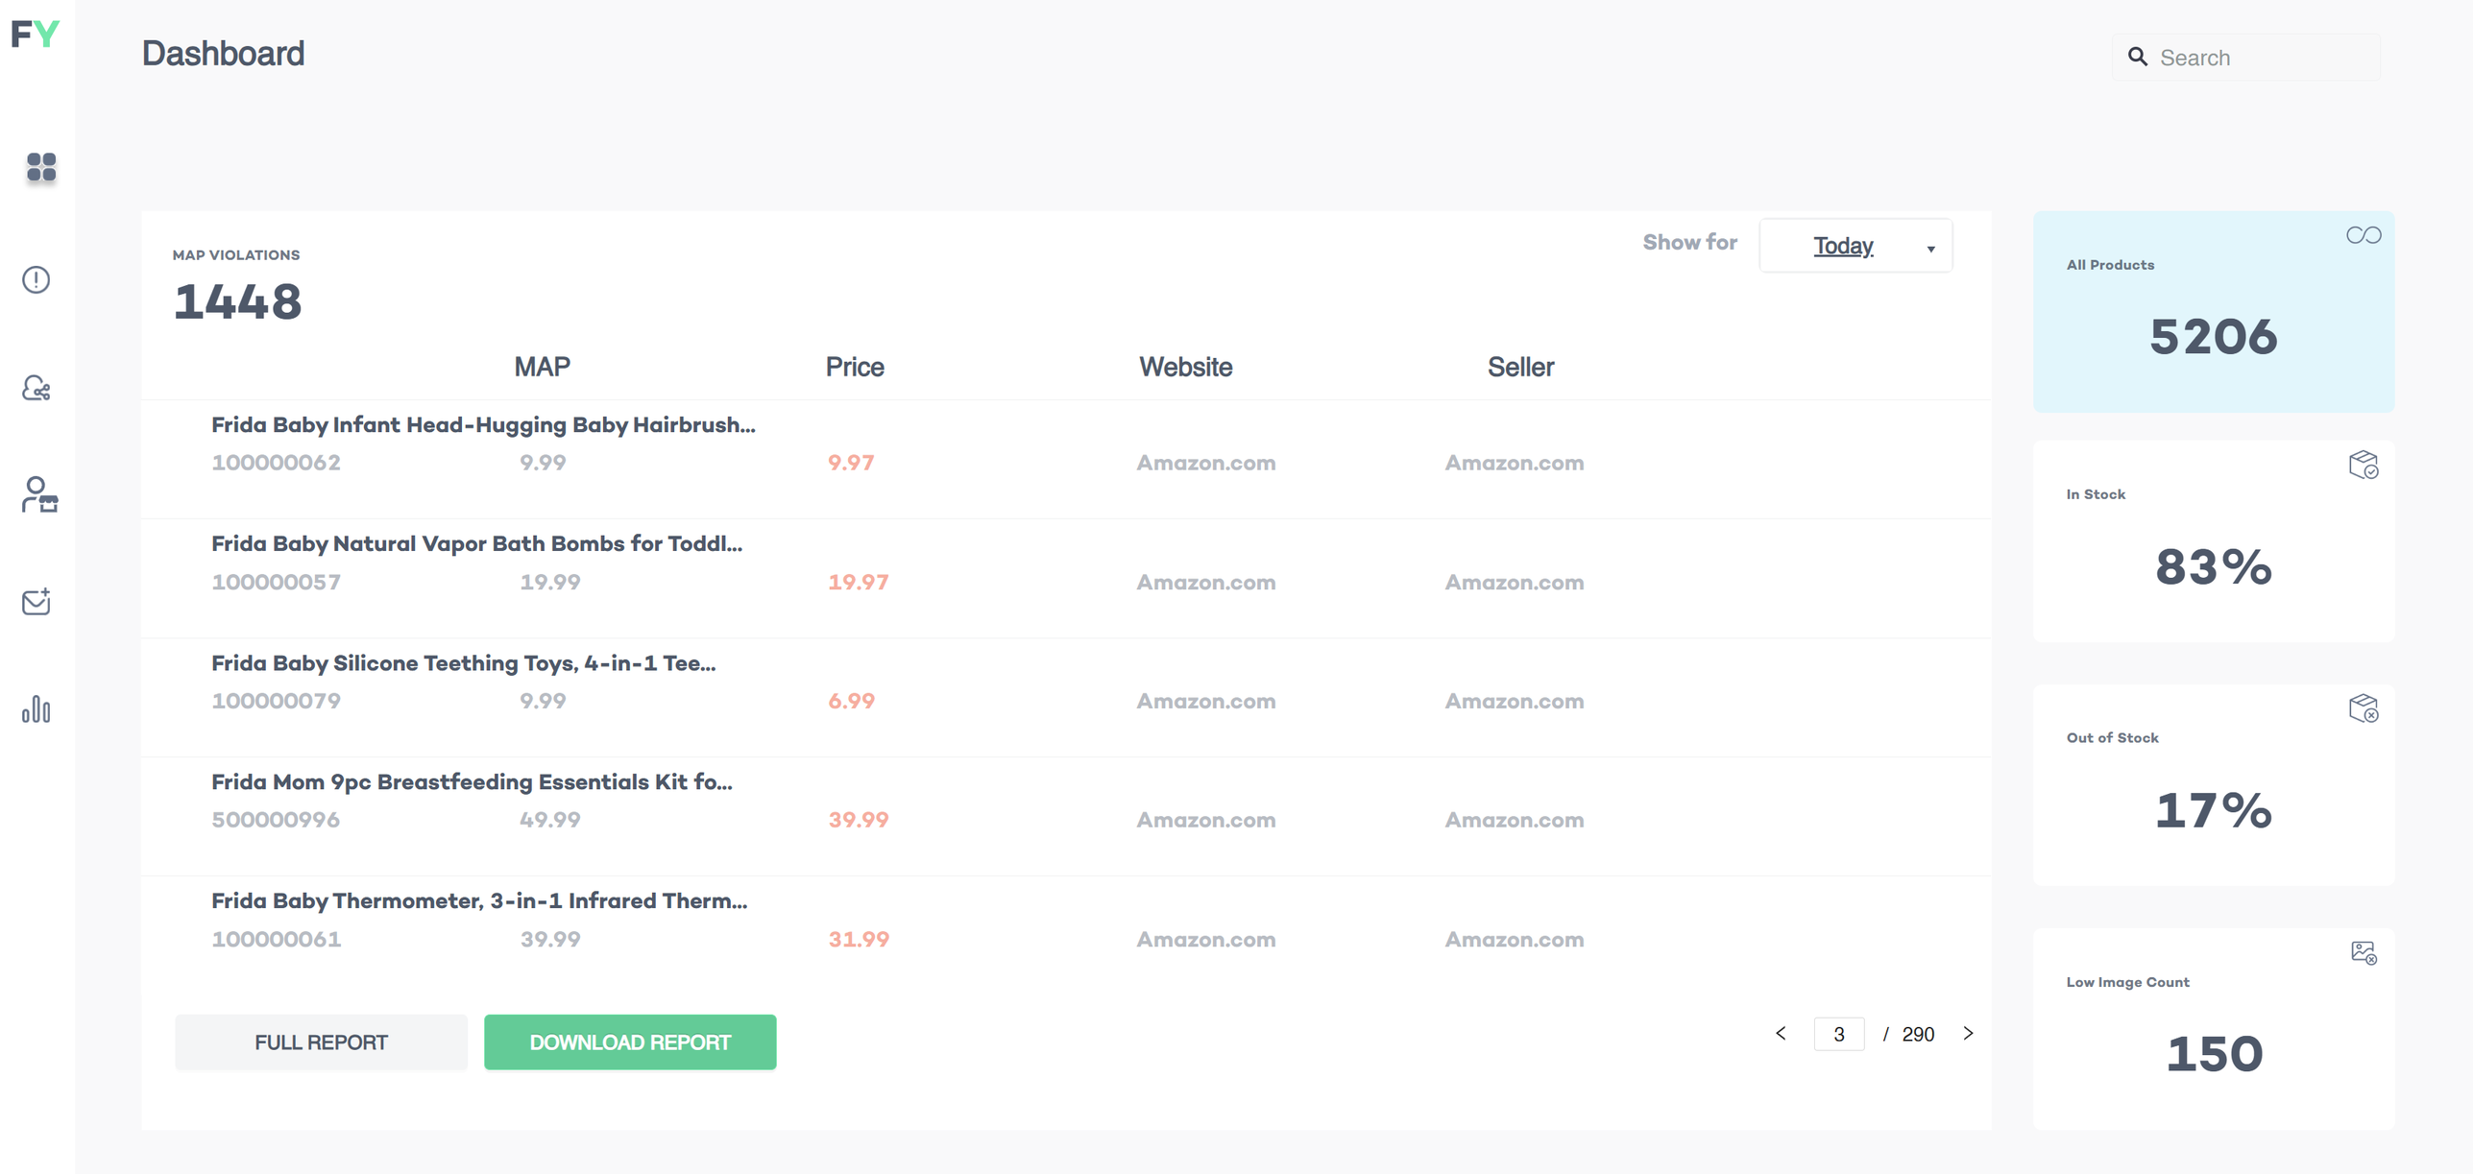Click product ID 100000057

277,582
